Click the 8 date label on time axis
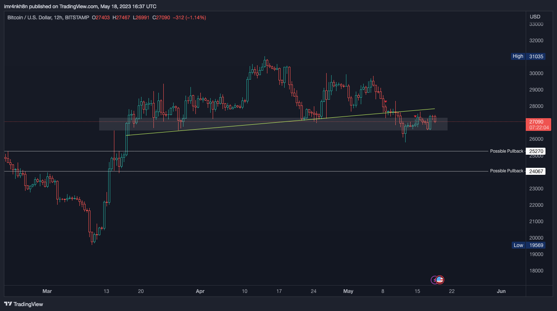The image size is (557, 311). pos(383,291)
